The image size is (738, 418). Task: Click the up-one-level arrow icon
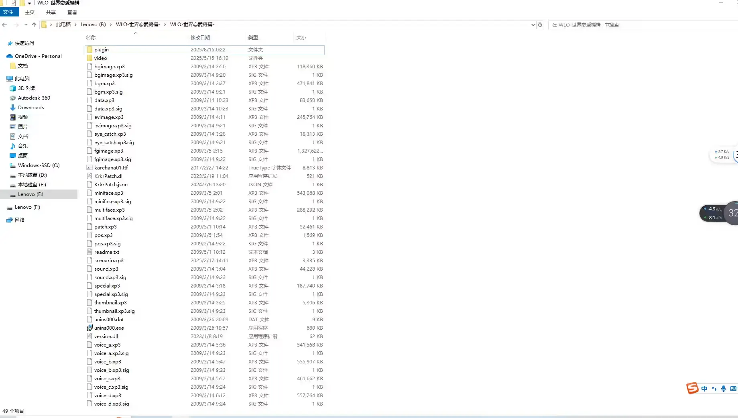[34, 25]
